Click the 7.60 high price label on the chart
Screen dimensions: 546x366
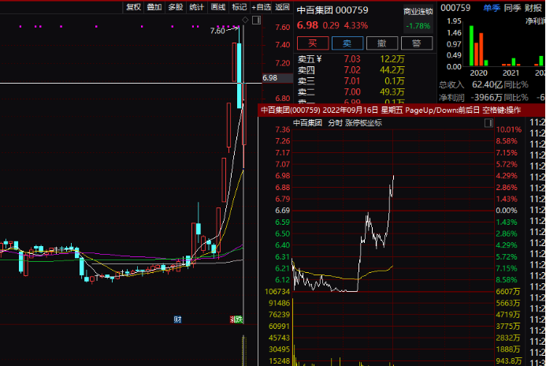click(x=217, y=31)
